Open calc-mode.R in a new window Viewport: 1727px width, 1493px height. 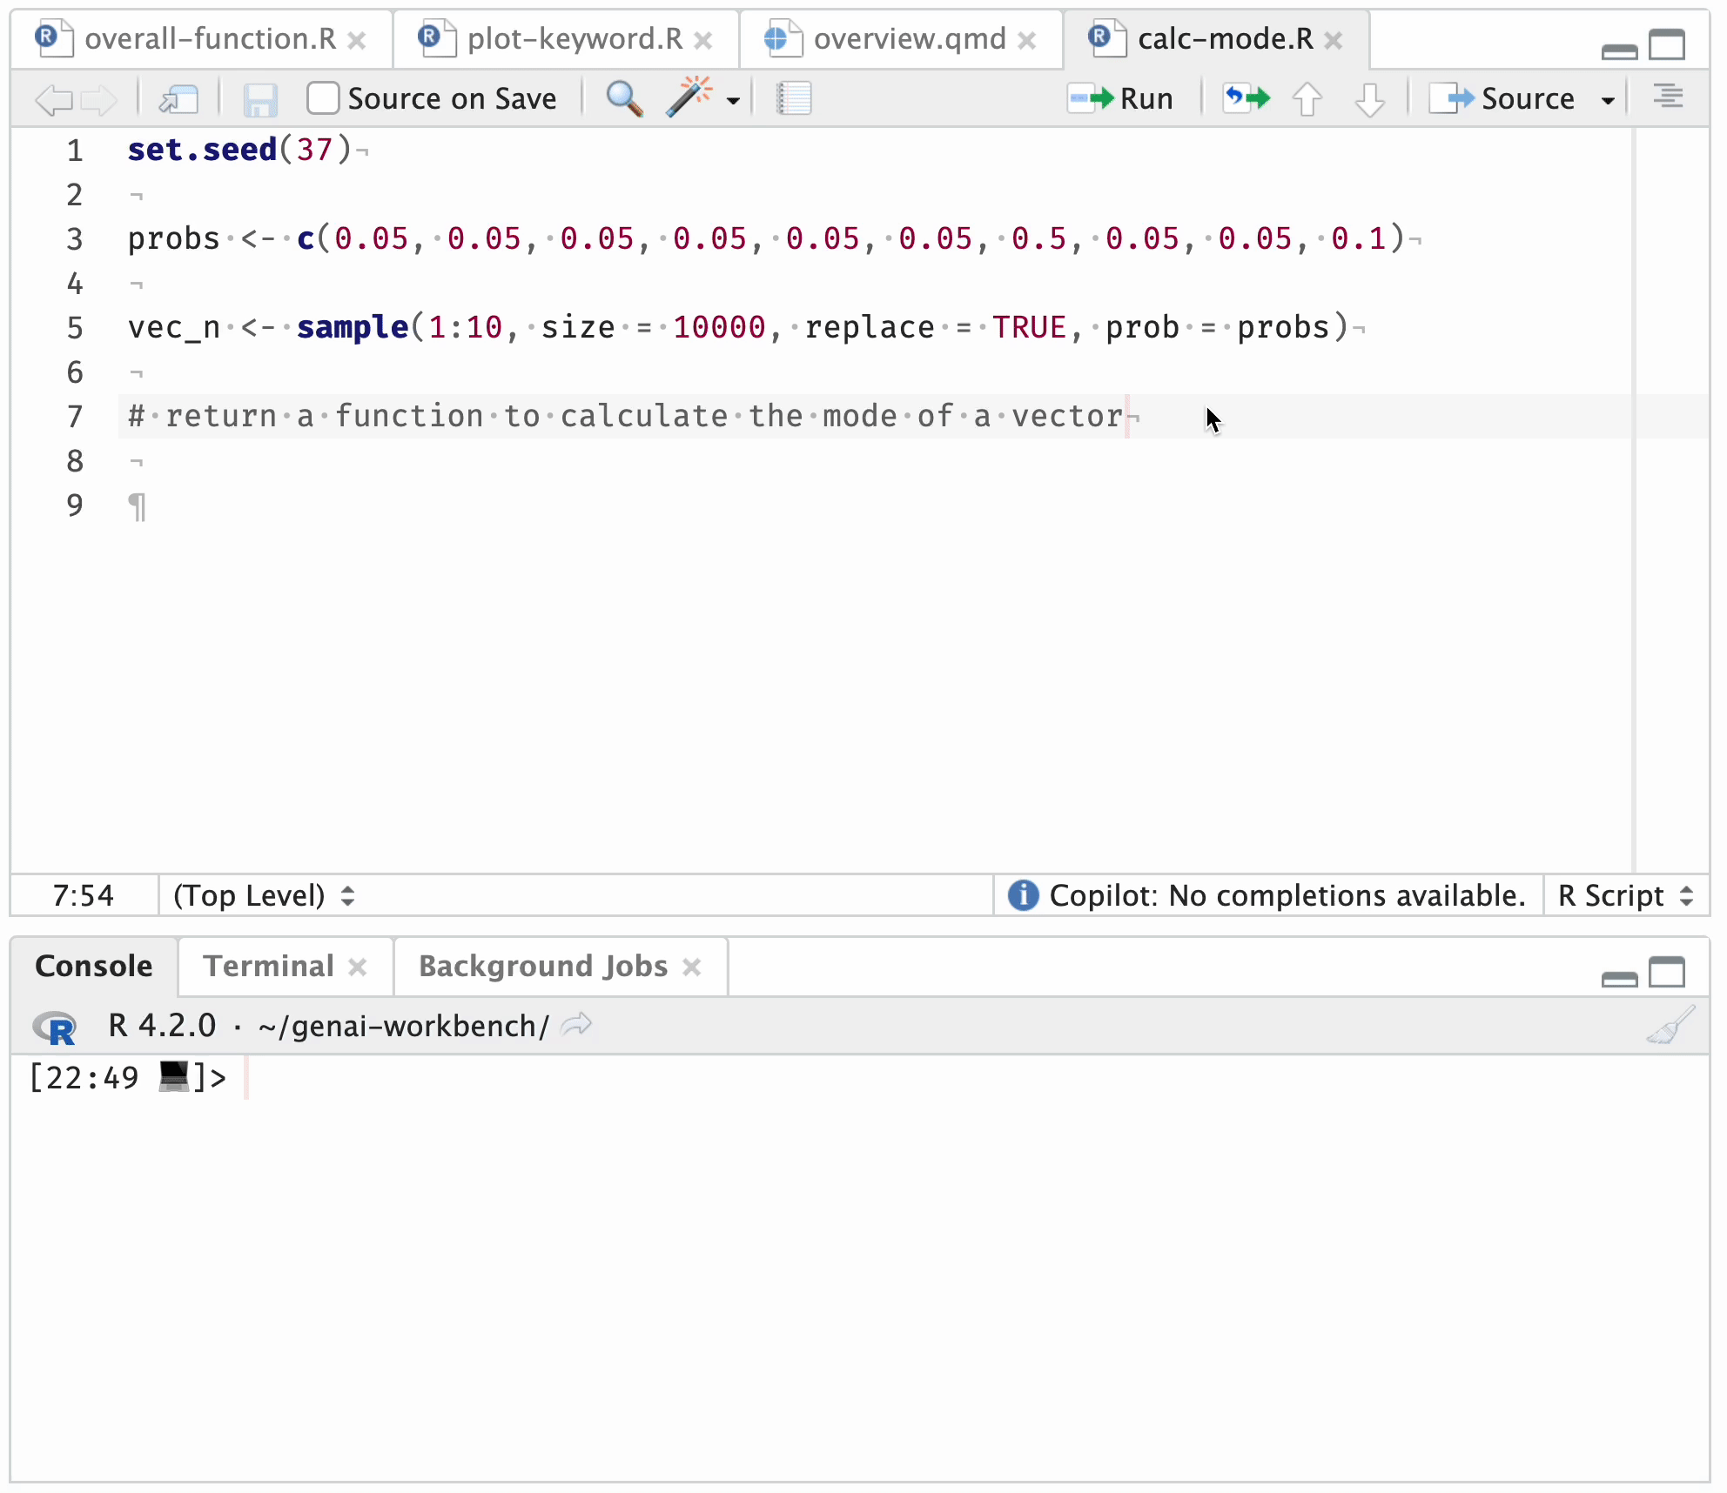pos(178,98)
